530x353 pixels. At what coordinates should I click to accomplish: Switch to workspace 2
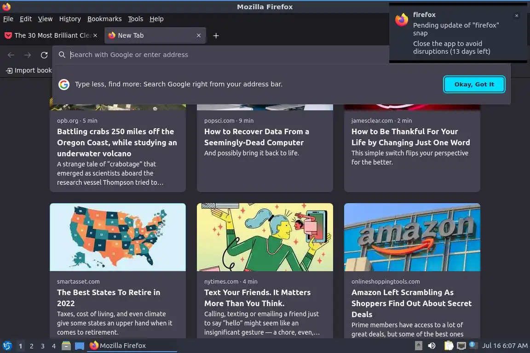31,346
